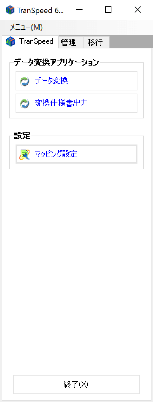Click the TranSpeed 6 title bar text
Screen dimensions: 153x402
pos(41,10)
